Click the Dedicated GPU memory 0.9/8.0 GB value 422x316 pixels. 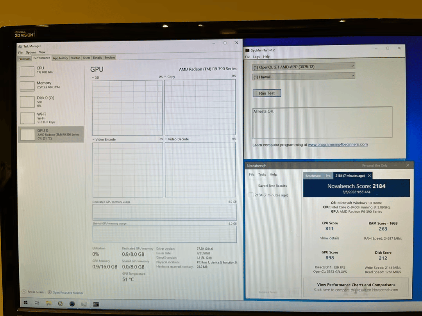point(133,254)
